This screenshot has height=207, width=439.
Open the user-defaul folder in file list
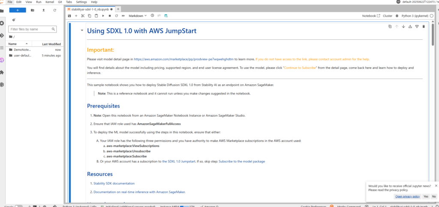[35, 55]
